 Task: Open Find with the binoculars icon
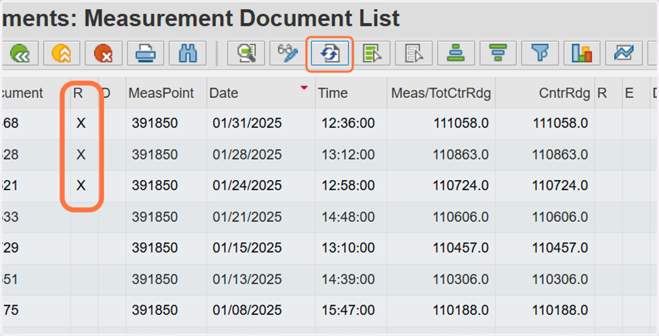pyautogui.click(x=188, y=54)
